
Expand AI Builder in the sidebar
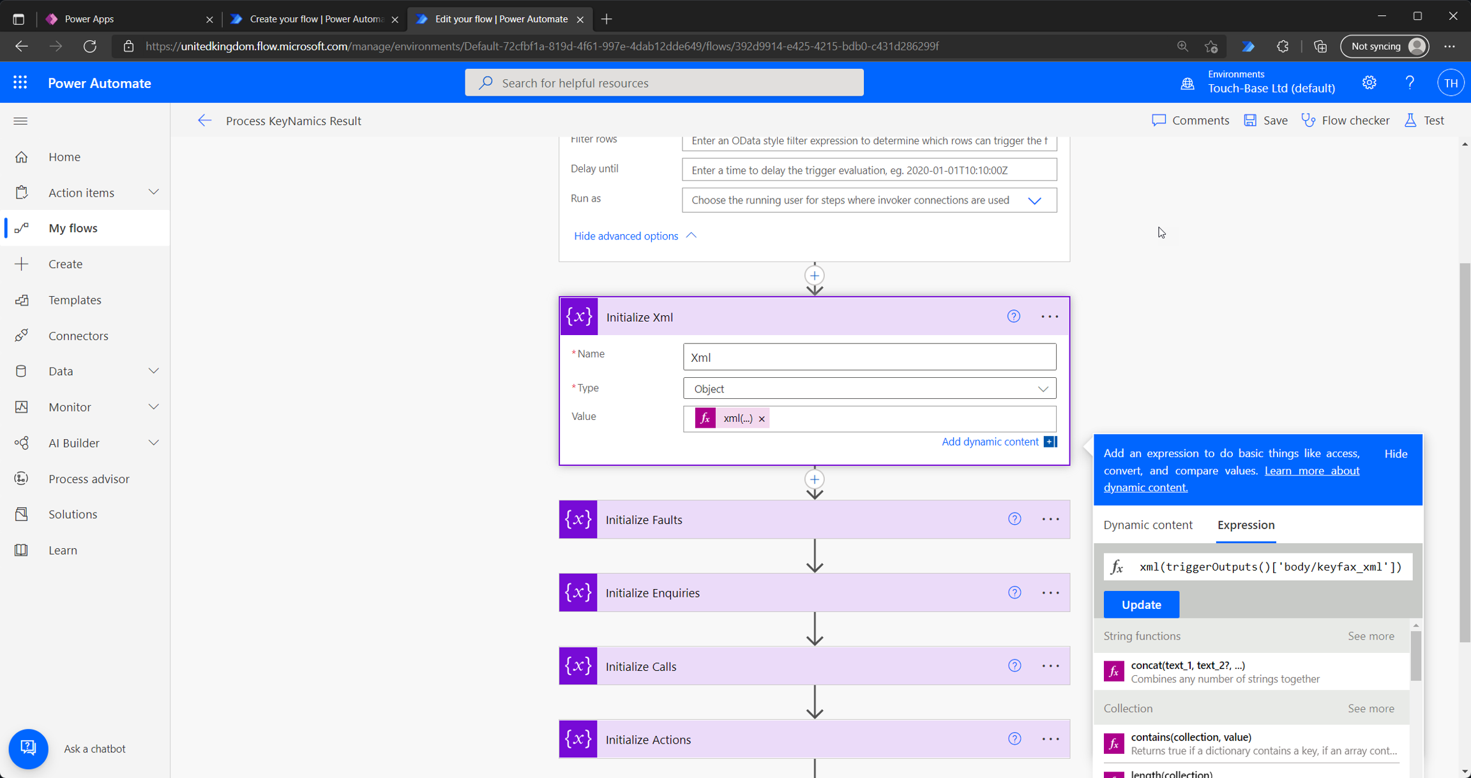[153, 443]
